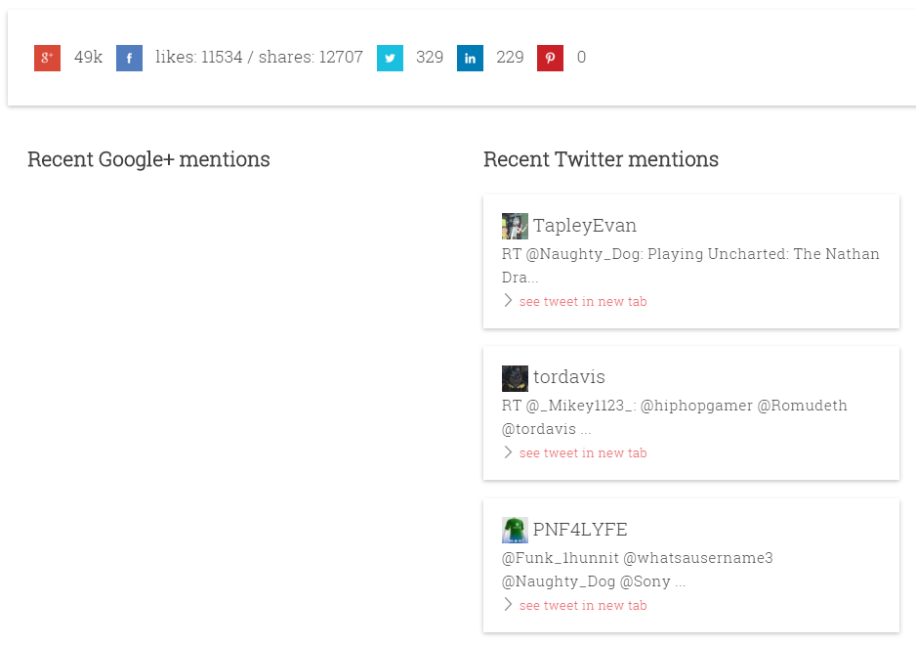
Task: Click see tweet in new tab under PNF4LYFE
Action: (583, 605)
